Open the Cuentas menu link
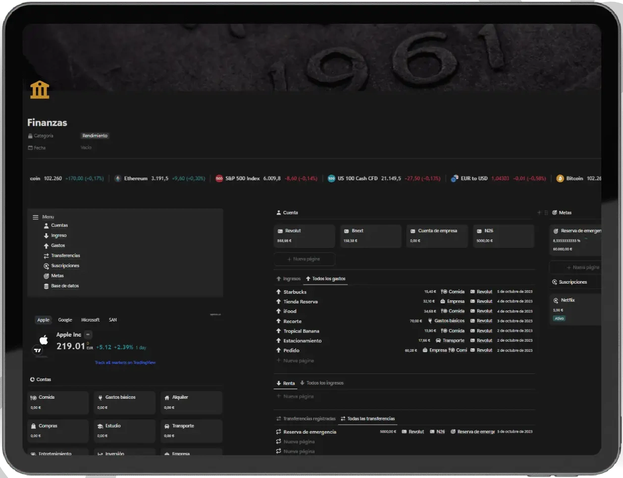The image size is (623, 478). click(59, 225)
